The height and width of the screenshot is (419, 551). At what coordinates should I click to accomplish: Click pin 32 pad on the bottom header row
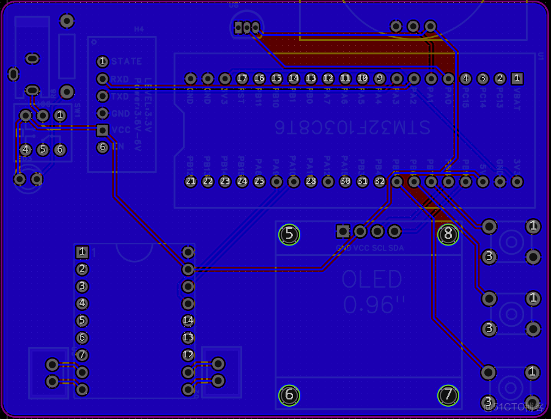[x=380, y=181]
